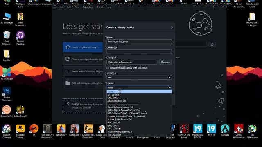
Task: Click the Description input field
Action: pyautogui.click(x=139, y=52)
